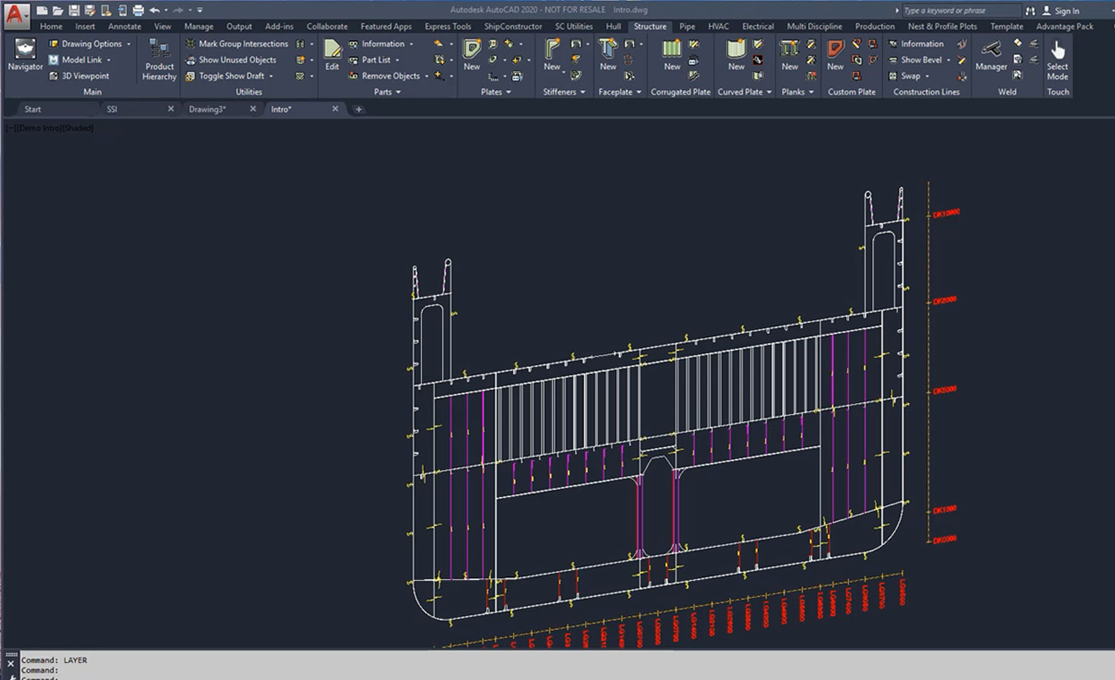
Task: Click the Part List button
Action: tap(375, 59)
